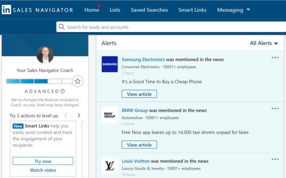Viewport: 286px width, 178px height.
Task: Click the 'Automotive · 10001+ employees' text
Action: pos(151,118)
